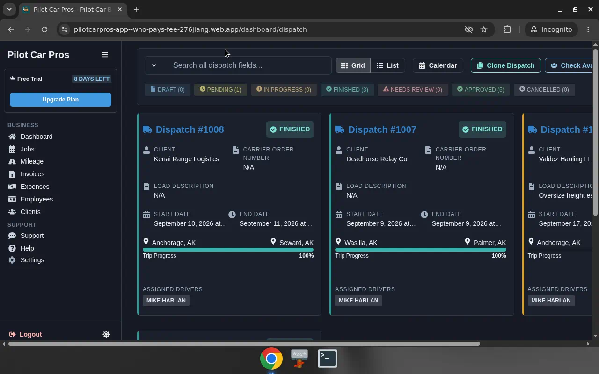The height and width of the screenshot is (374, 599).
Task: Open the Calendar view
Action: (x=438, y=65)
